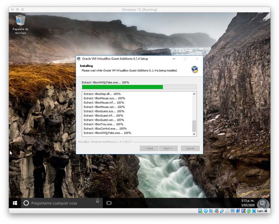
Task: Open Papelera de reciclaje desktop icon
Action: (x=20, y=25)
